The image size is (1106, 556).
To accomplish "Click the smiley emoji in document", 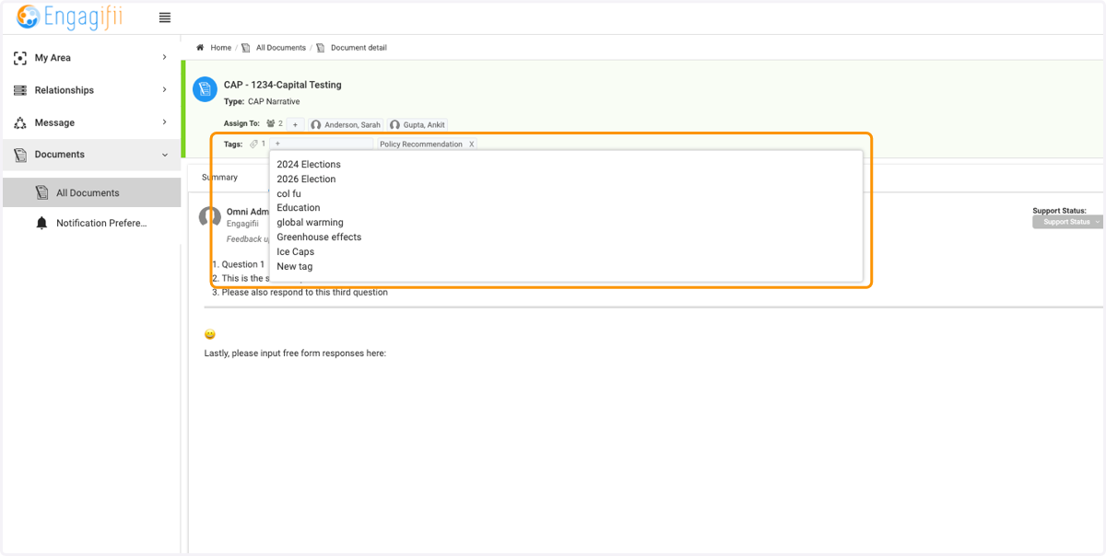I will (x=210, y=334).
